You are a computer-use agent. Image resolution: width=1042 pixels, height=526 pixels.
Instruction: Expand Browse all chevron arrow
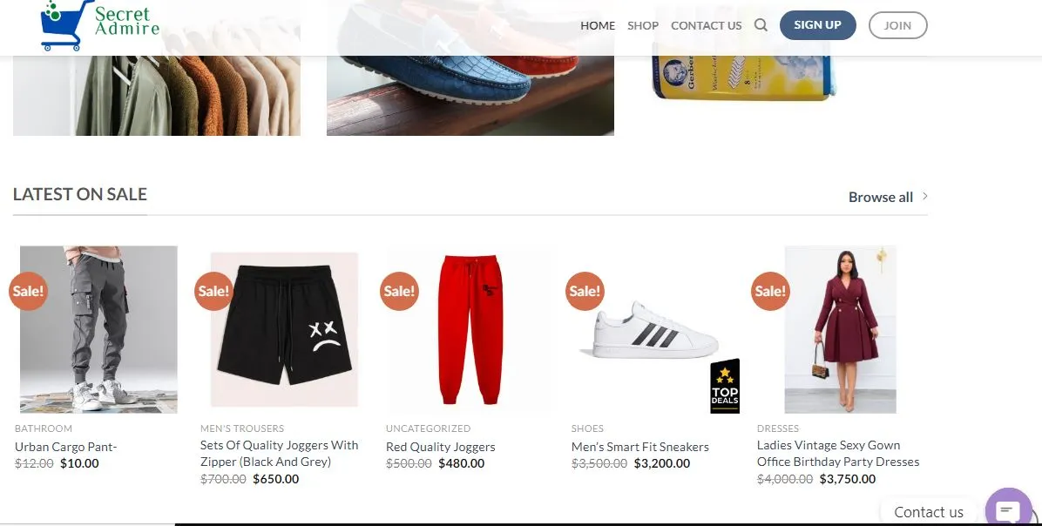[925, 197]
